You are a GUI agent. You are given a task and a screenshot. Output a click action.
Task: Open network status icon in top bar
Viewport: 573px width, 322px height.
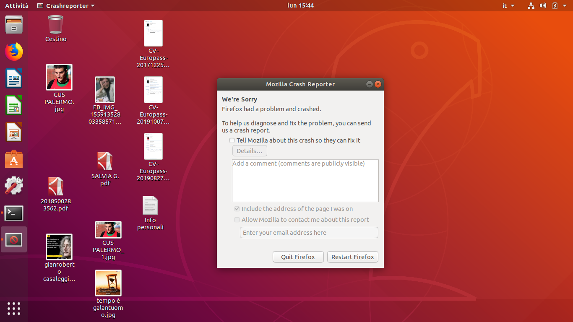click(531, 5)
